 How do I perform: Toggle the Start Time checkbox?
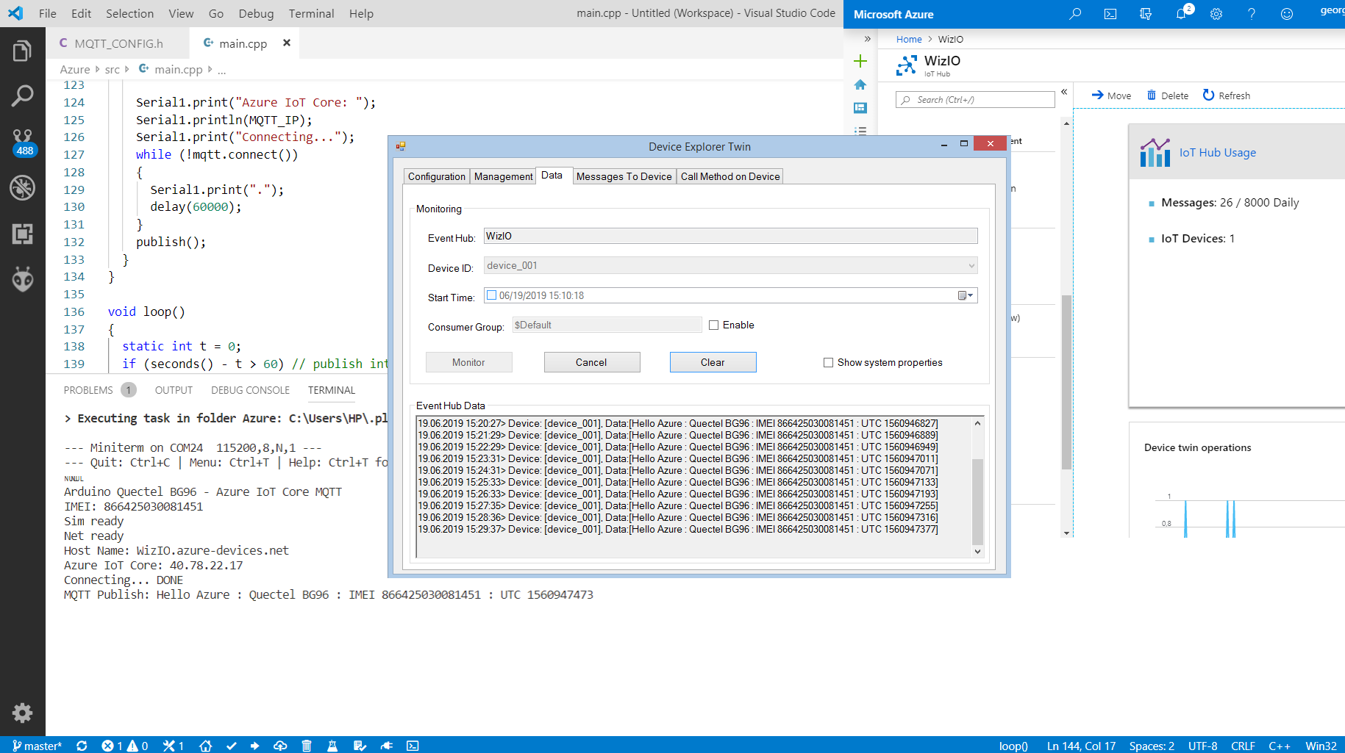[x=492, y=295]
